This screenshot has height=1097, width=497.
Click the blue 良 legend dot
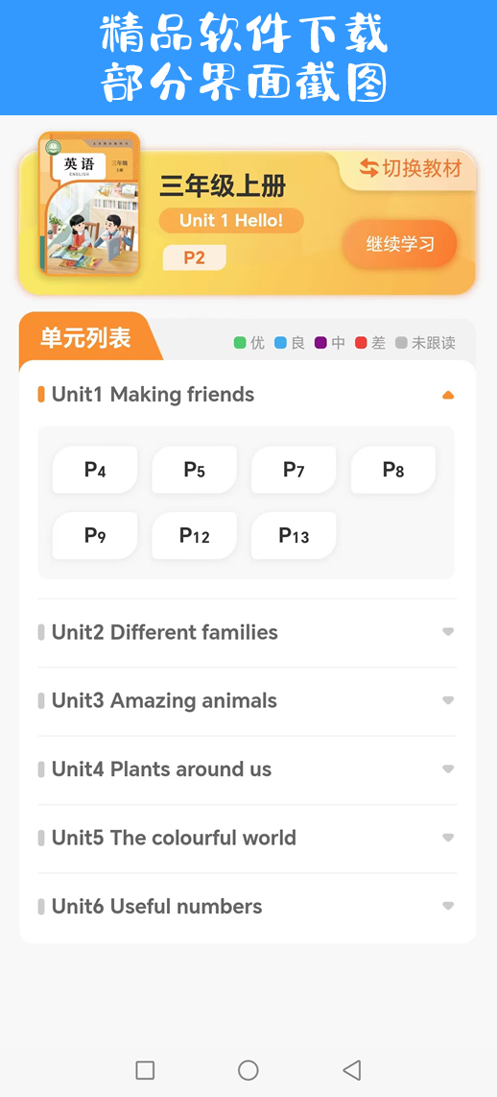click(281, 343)
